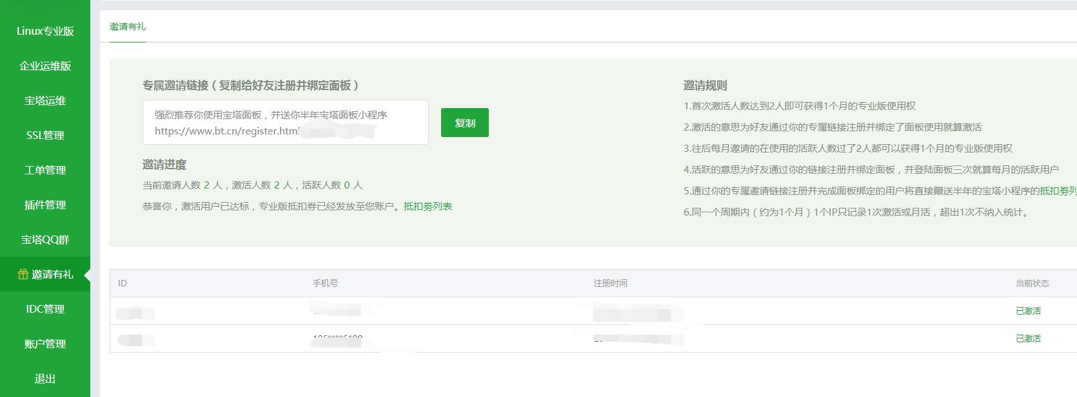Image resolution: width=1077 pixels, height=397 pixels.
Task: Click the first row's 已激活 status
Action: point(1028,311)
